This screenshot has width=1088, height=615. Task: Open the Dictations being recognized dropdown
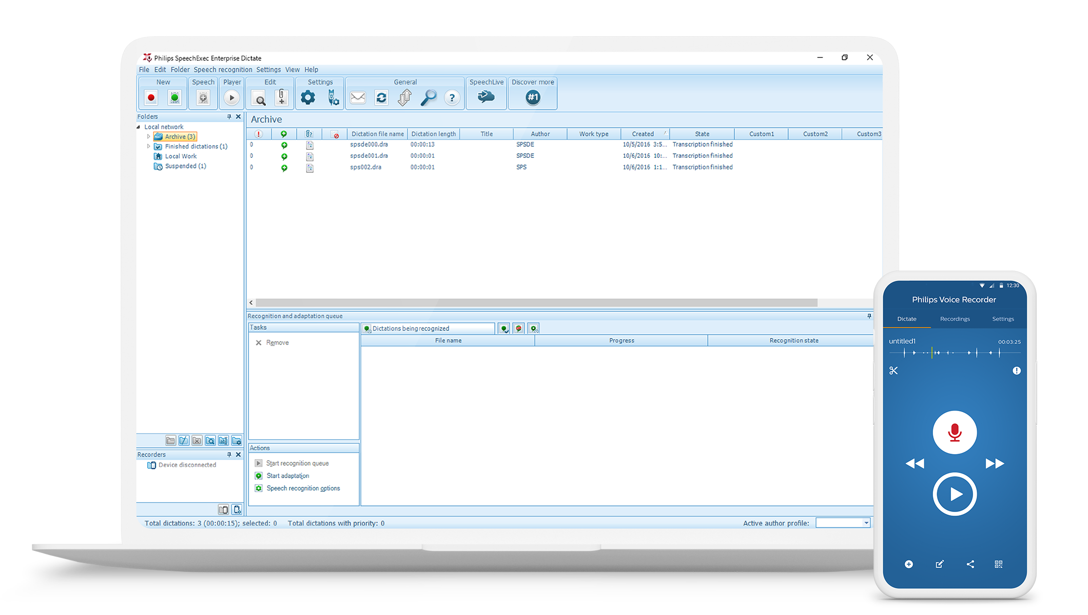pyautogui.click(x=428, y=329)
